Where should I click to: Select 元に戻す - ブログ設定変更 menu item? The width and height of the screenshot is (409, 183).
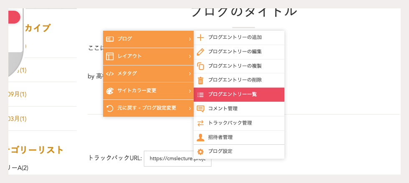149,108
